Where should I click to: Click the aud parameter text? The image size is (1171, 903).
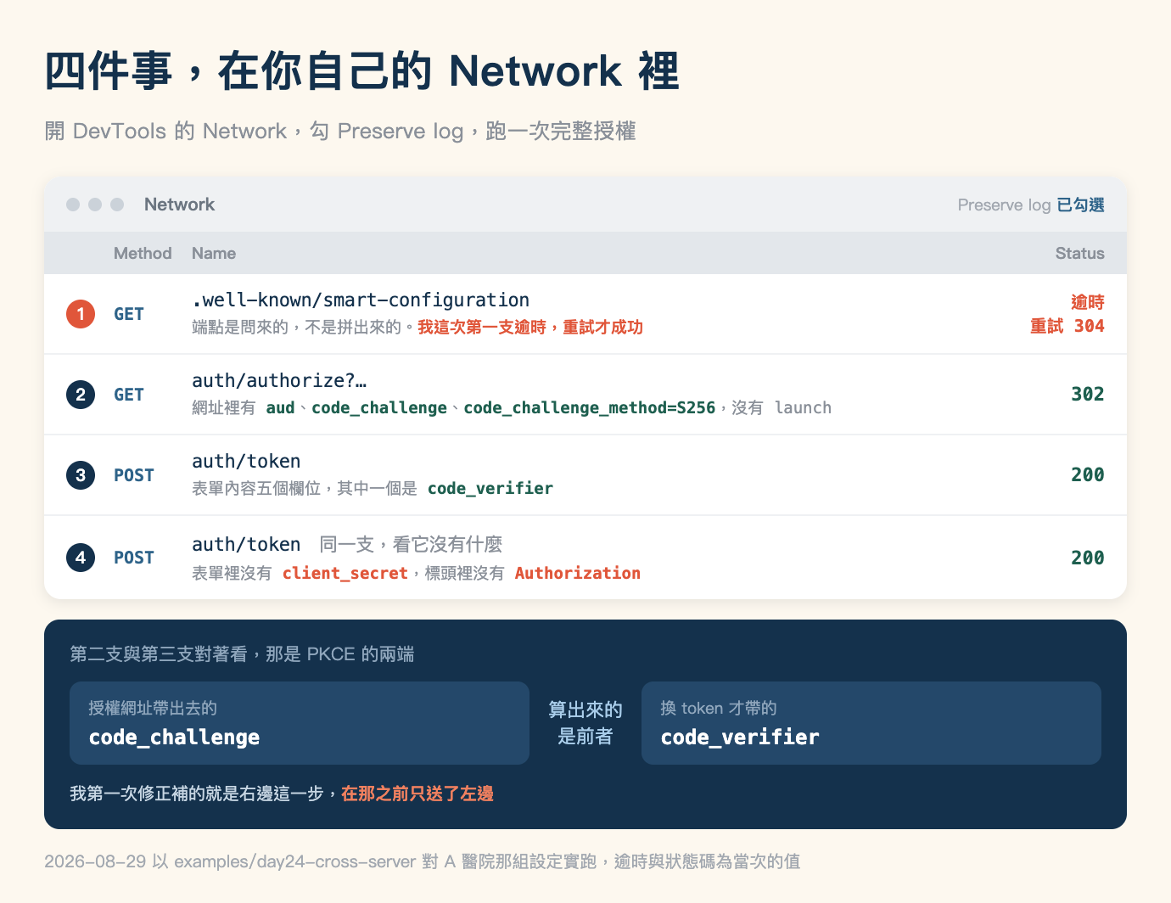click(280, 407)
